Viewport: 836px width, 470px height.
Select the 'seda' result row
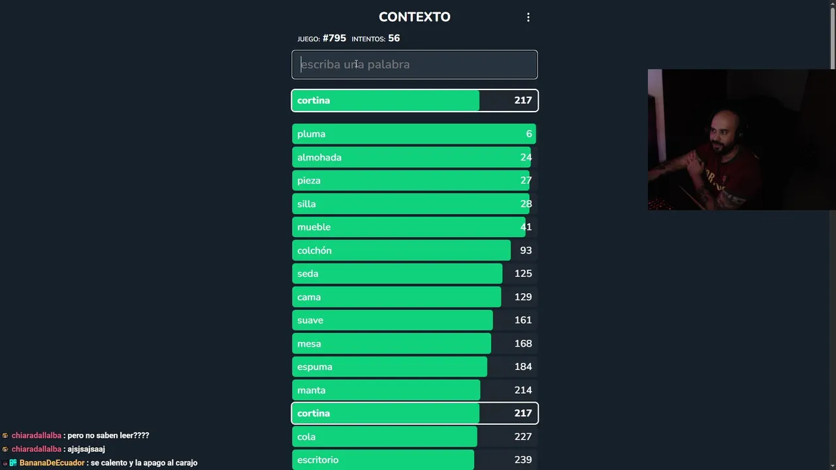(414, 274)
